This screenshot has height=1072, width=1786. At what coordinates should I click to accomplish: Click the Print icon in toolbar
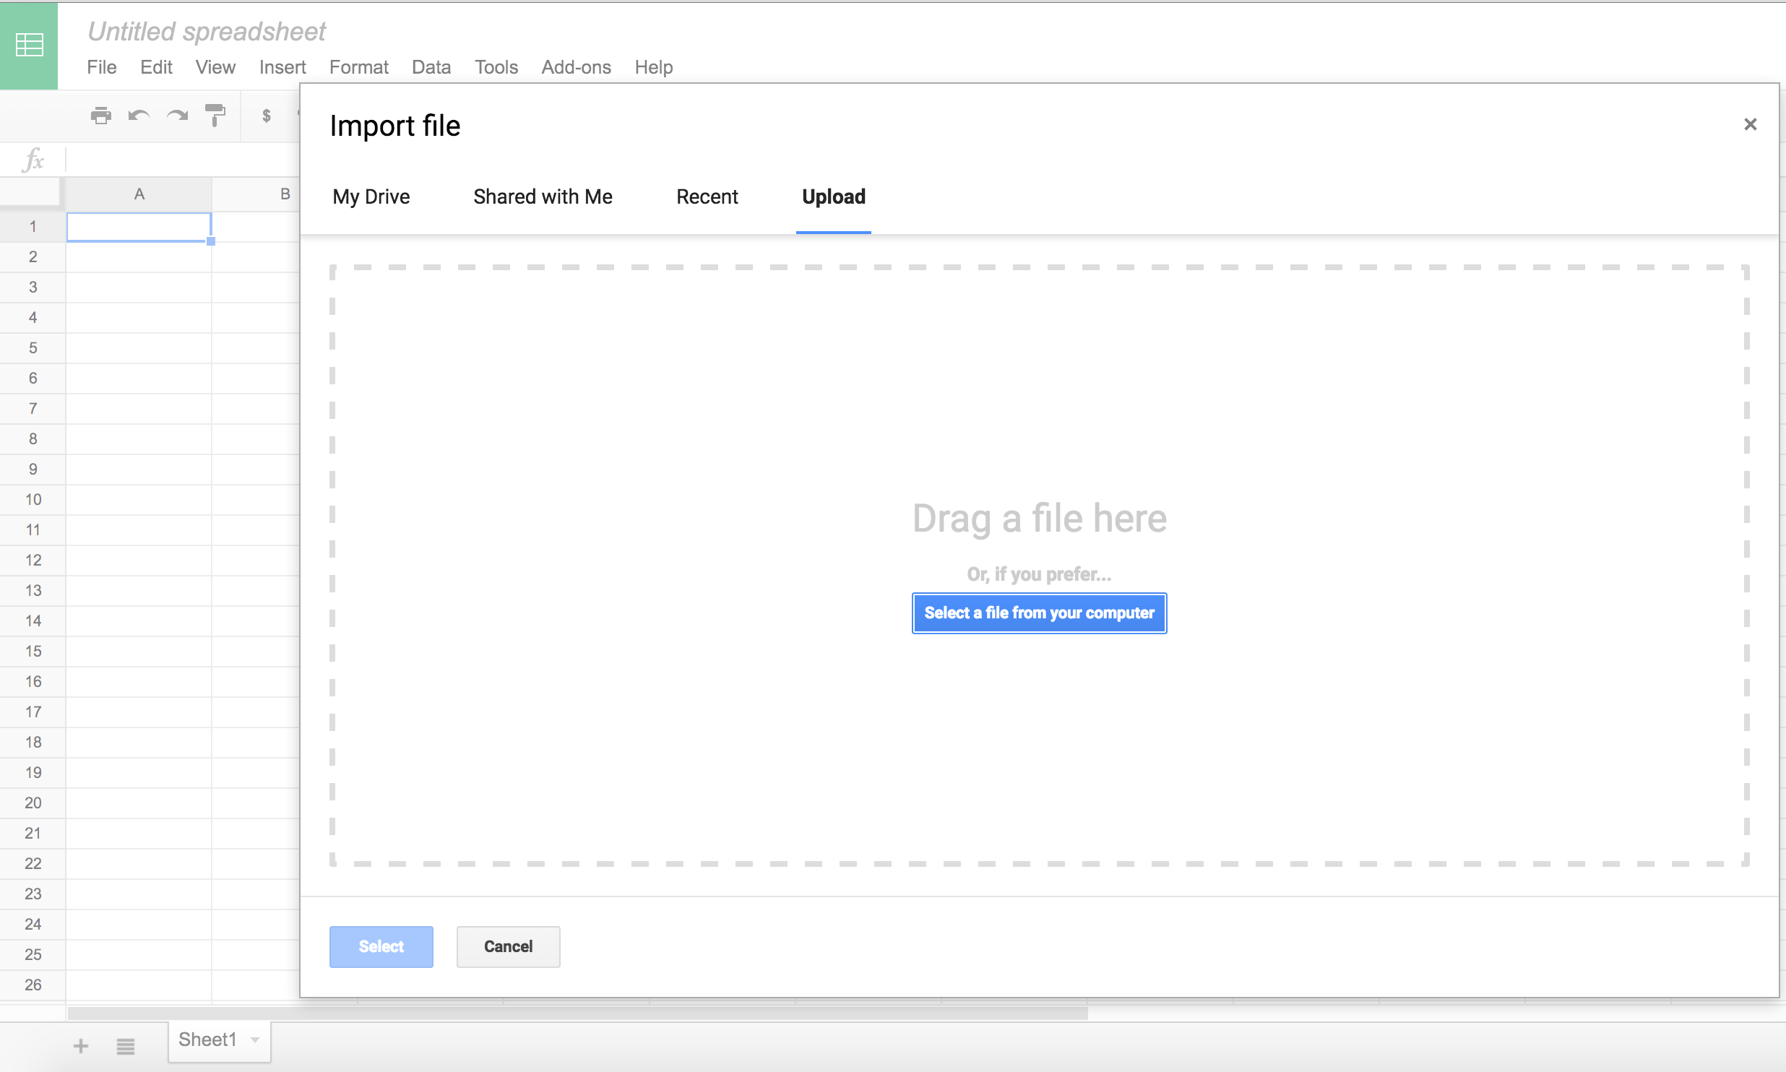[x=101, y=116]
